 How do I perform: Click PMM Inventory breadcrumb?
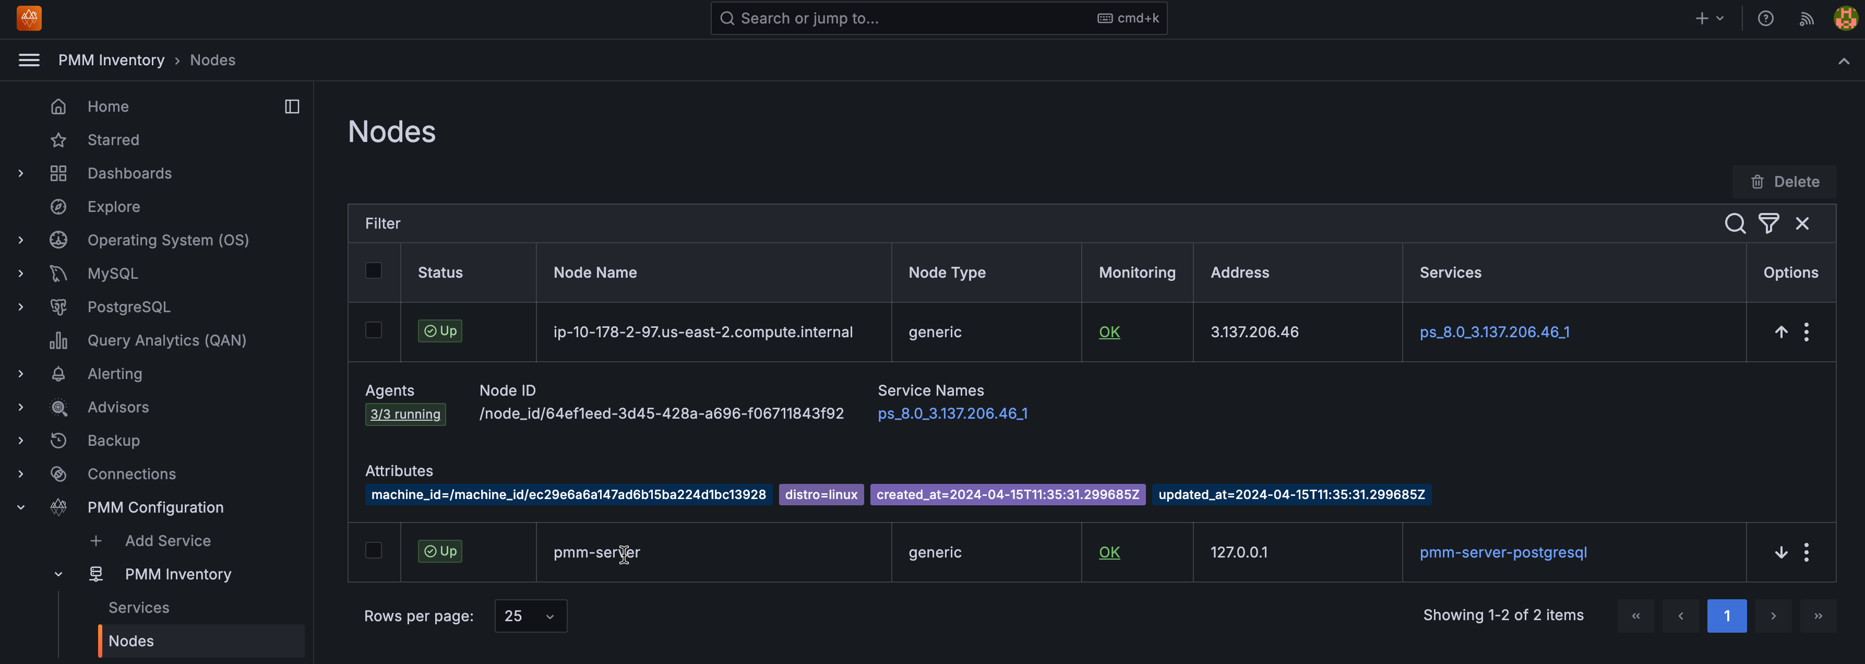[x=112, y=60]
